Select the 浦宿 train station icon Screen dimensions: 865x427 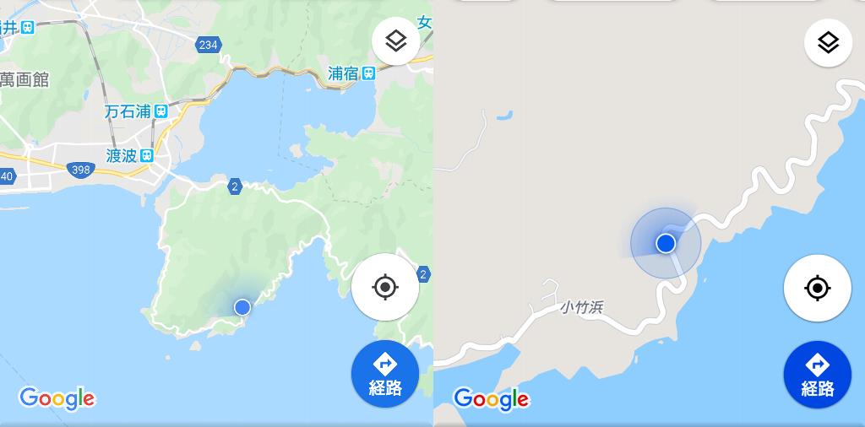369,73
